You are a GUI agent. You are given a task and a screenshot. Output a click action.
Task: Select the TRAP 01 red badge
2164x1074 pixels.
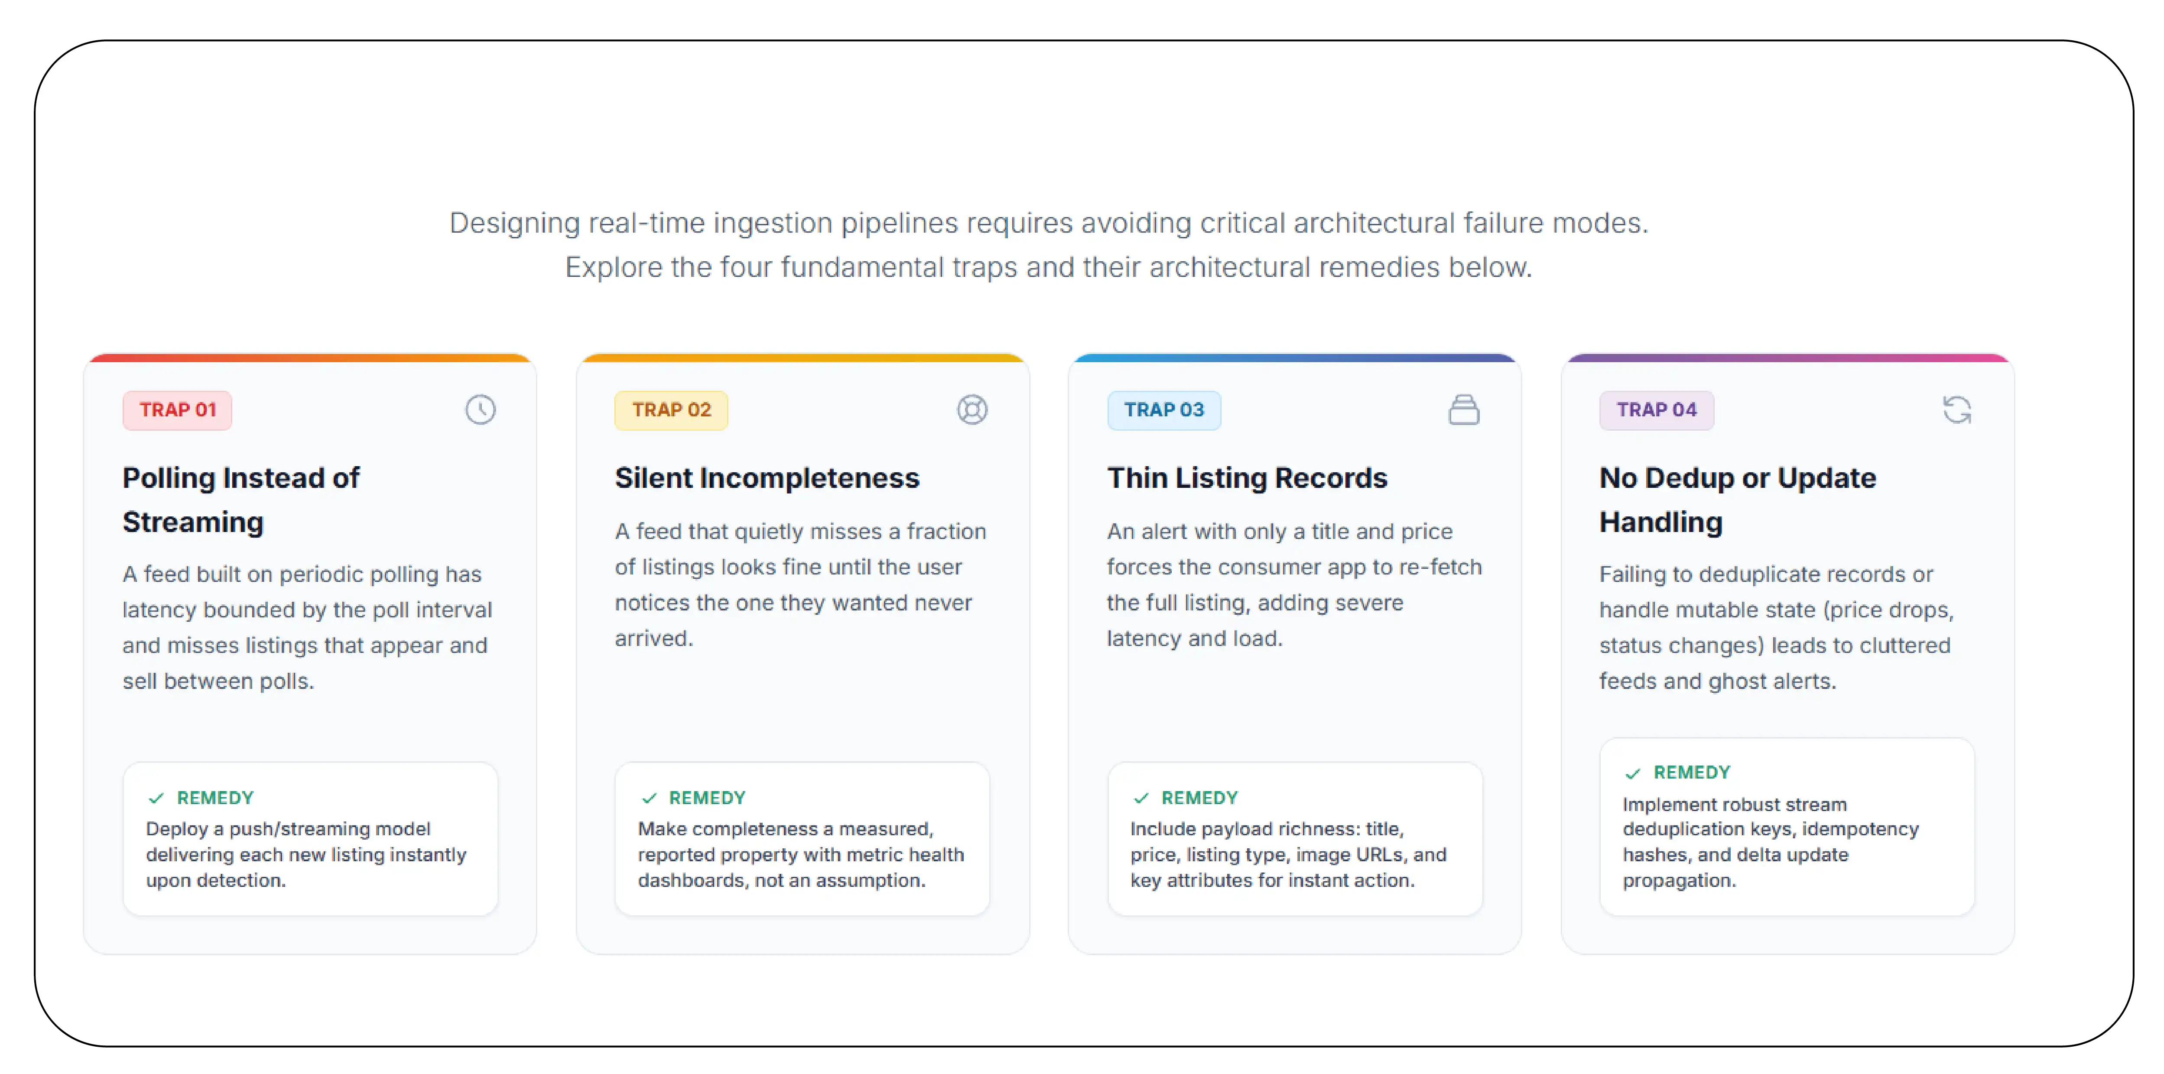[x=177, y=410]
